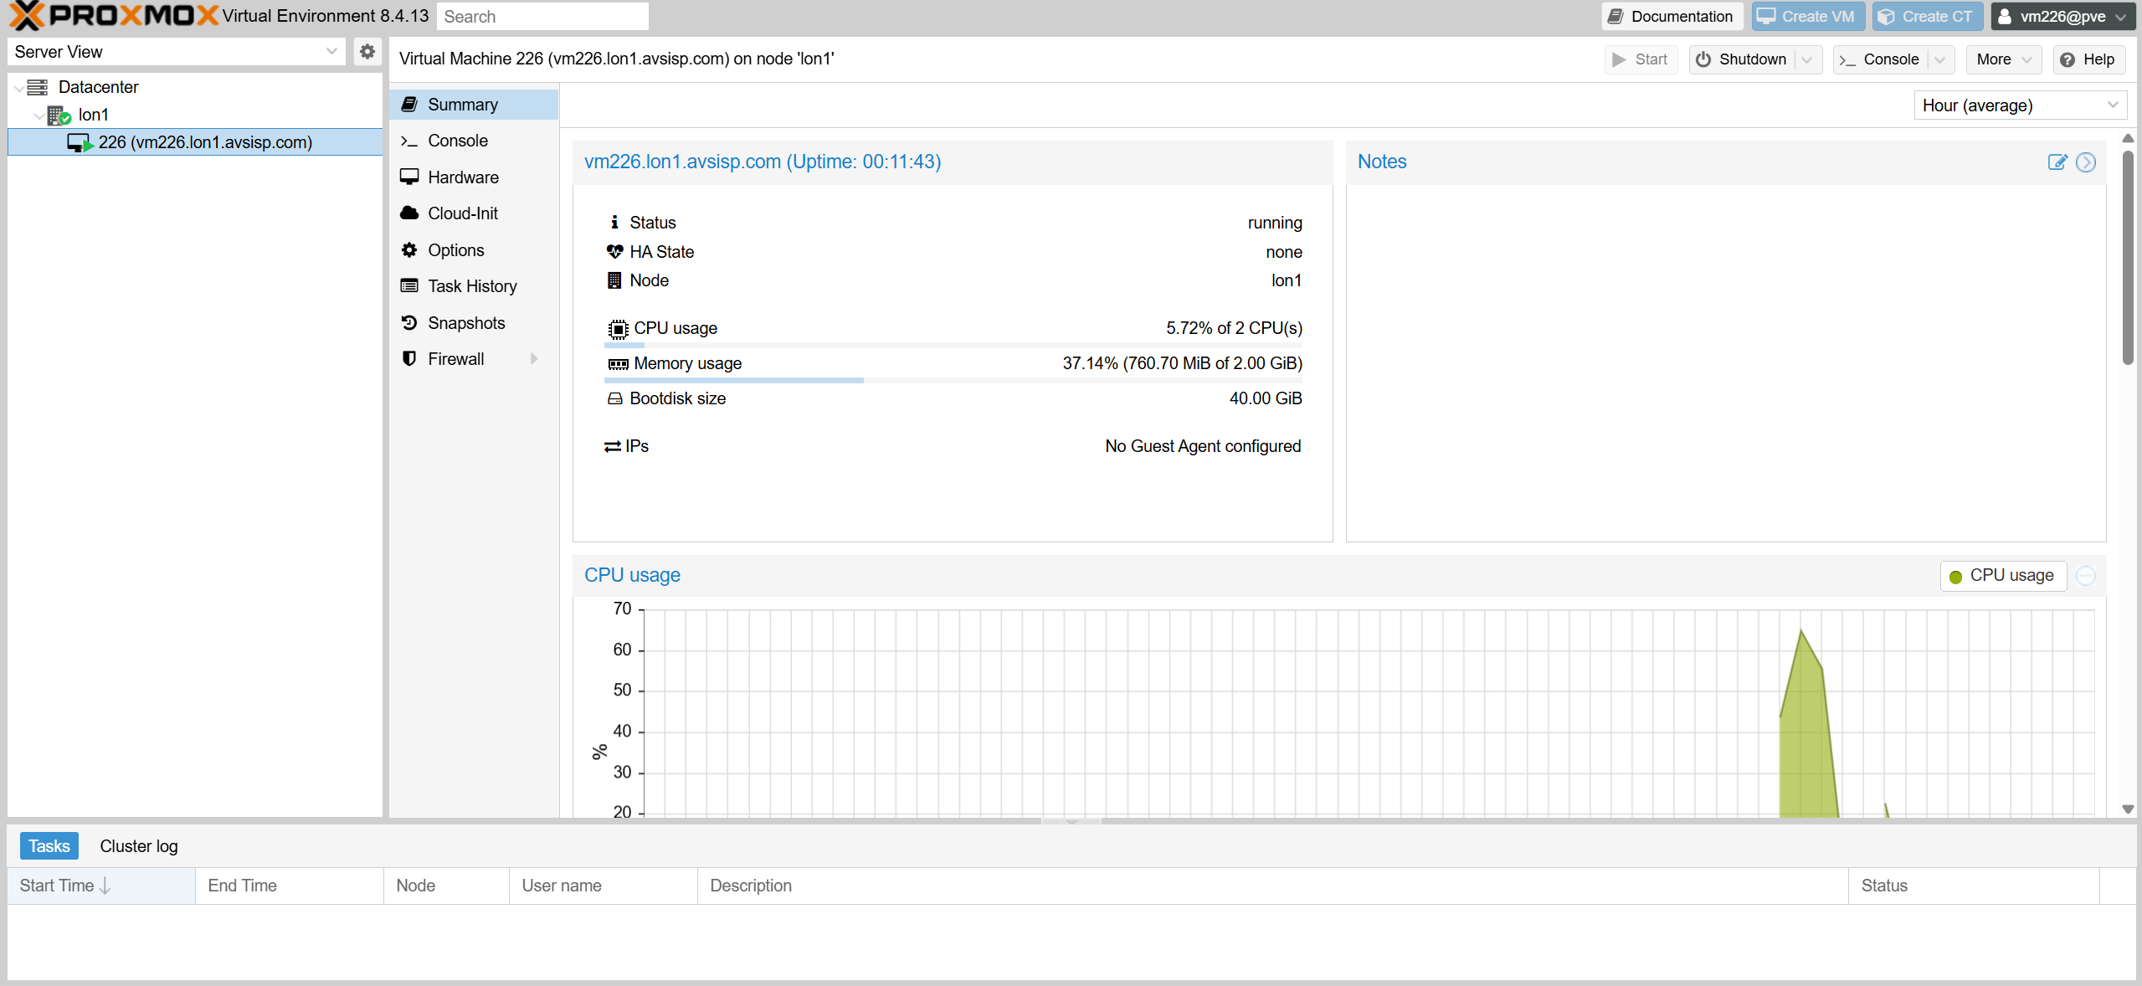Click the Search input field
Screen dimensions: 2142x986
click(542, 17)
